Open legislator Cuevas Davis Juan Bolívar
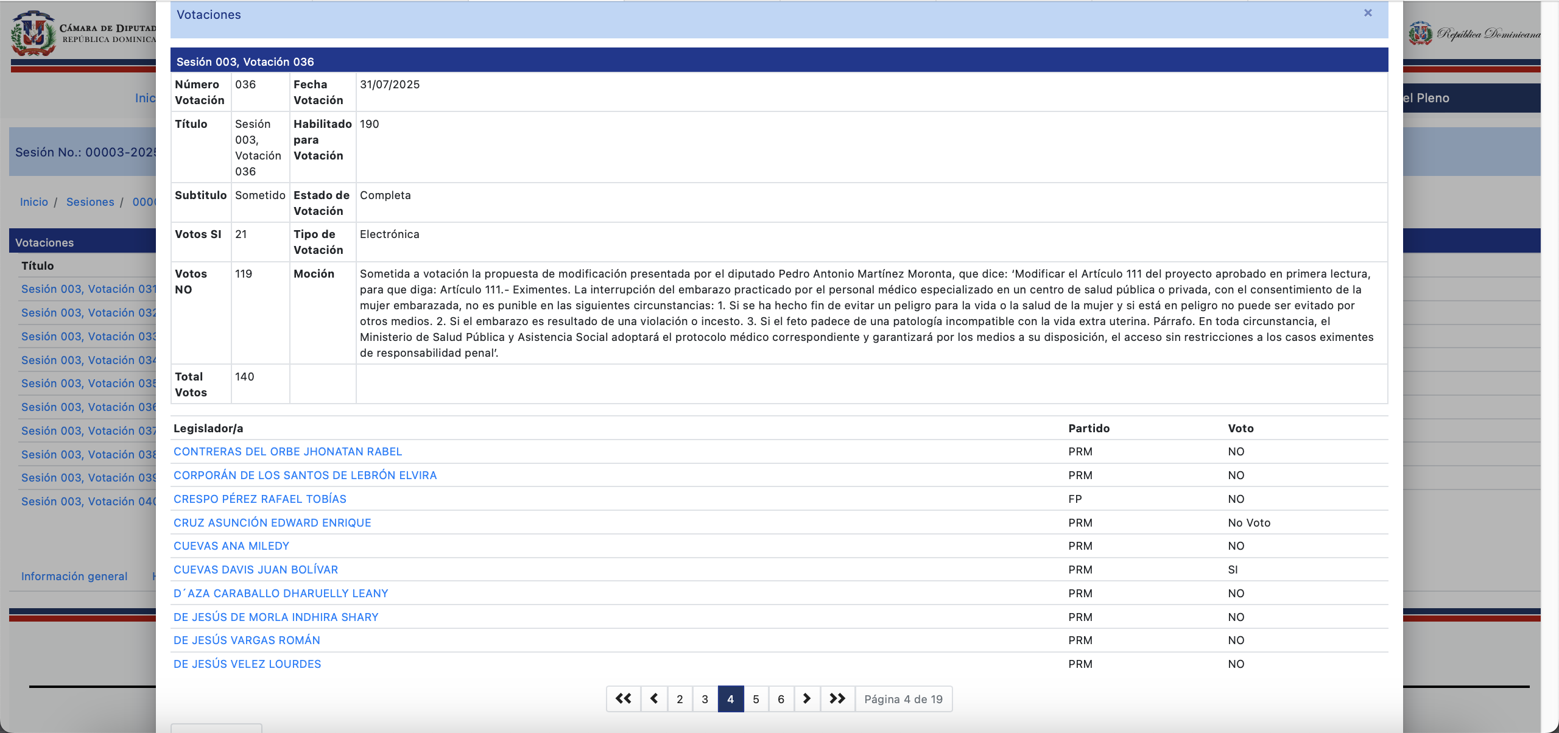The height and width of the screenshot is (733, 1559). 256,570
